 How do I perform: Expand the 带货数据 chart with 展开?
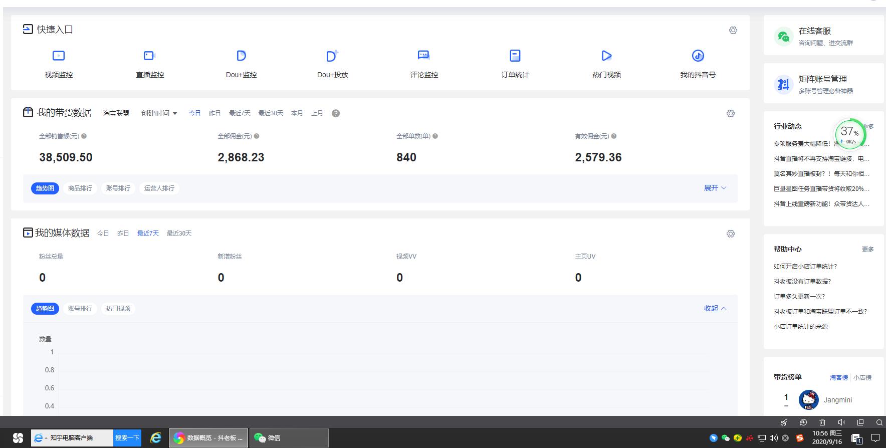click(715, 188)
